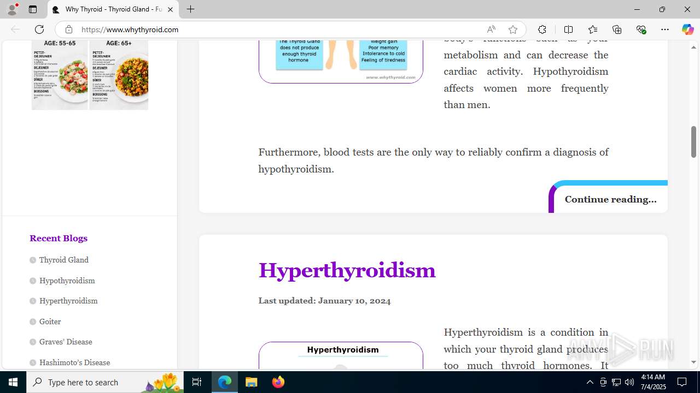
Task: Open Task View on taskbar
Action: 197,382
